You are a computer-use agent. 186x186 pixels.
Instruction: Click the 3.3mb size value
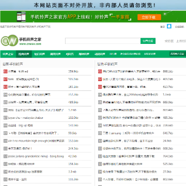click(72, 172)
